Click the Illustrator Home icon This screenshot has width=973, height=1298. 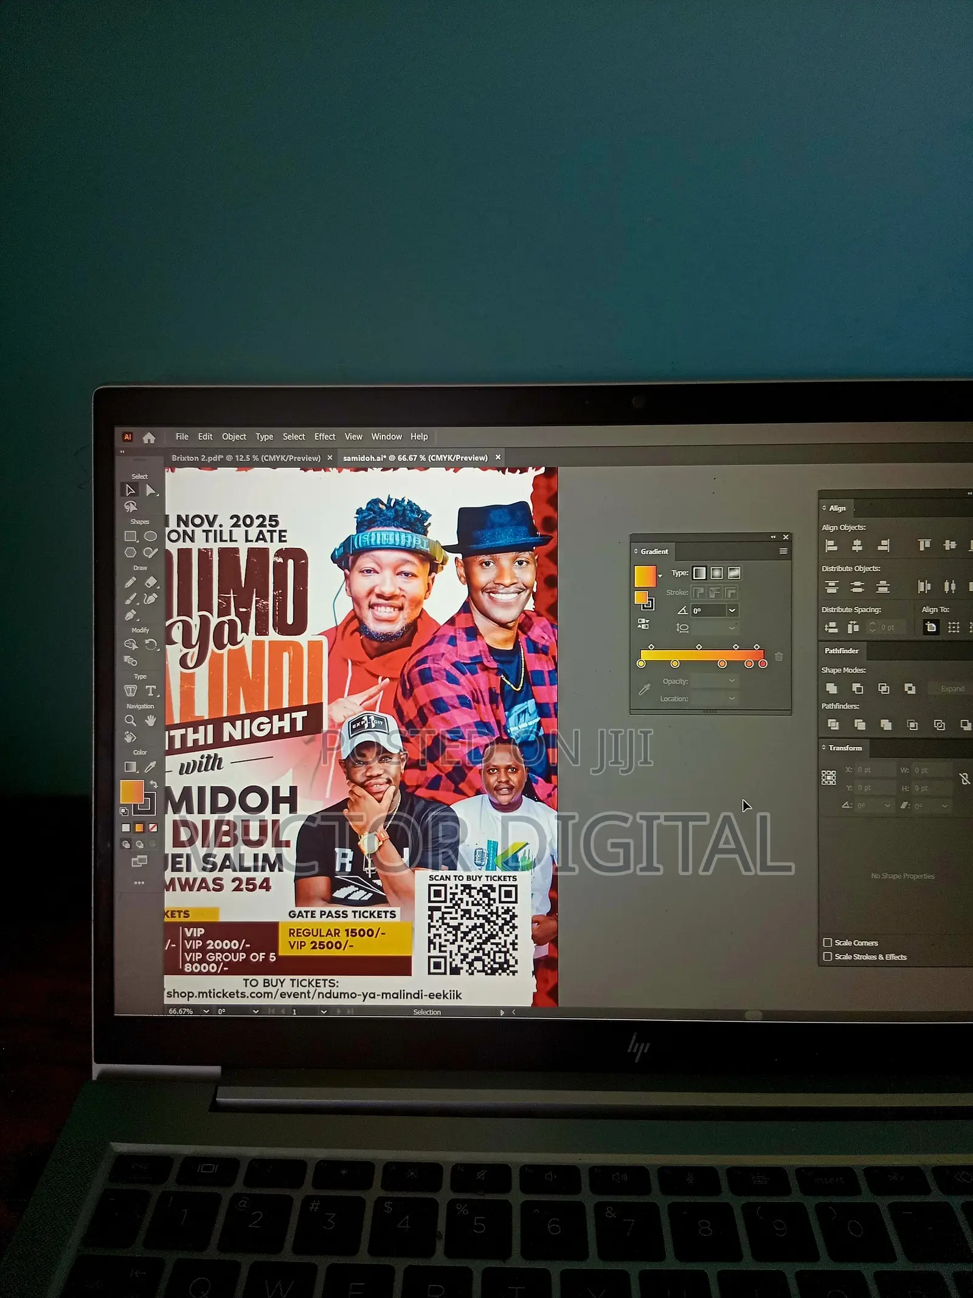coord(149,437)
